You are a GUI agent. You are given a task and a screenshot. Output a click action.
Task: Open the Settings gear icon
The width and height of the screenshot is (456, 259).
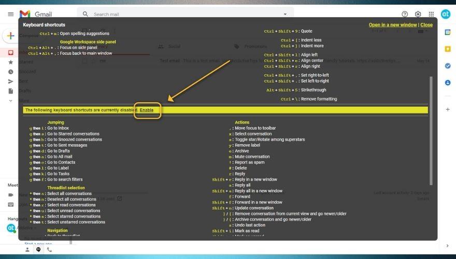(x=418, y=14)
